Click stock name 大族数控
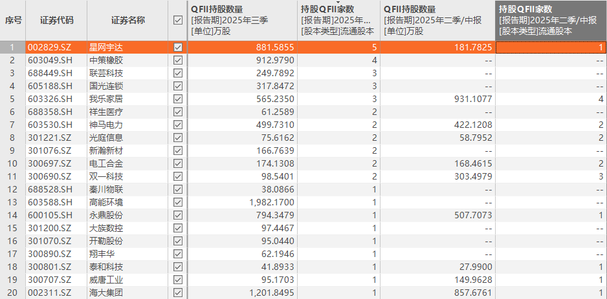This screenshot has height=299, width=607. coord(106,228)
